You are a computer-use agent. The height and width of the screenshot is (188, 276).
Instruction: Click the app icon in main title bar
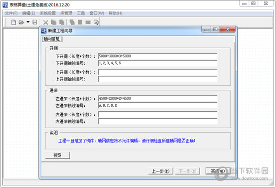(x=6, y=5)
